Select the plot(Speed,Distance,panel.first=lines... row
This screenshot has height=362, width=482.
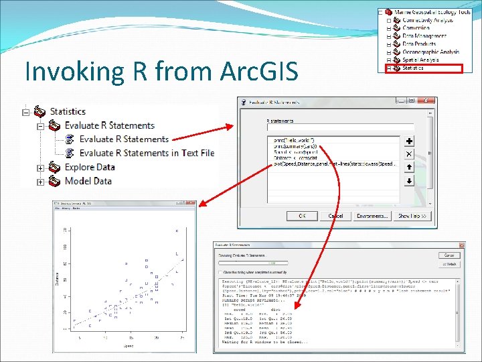(333, 164)
